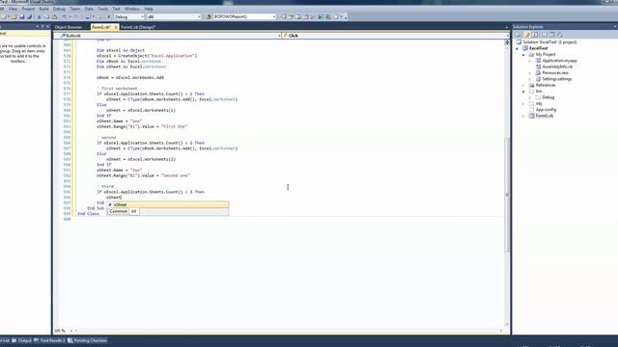Image resolution: width=618 pixels, height=347 pixels.
Task: Click View Class Diagram icon in Solution Explorer
Action: pyautogui.click(x=560, y=35)
